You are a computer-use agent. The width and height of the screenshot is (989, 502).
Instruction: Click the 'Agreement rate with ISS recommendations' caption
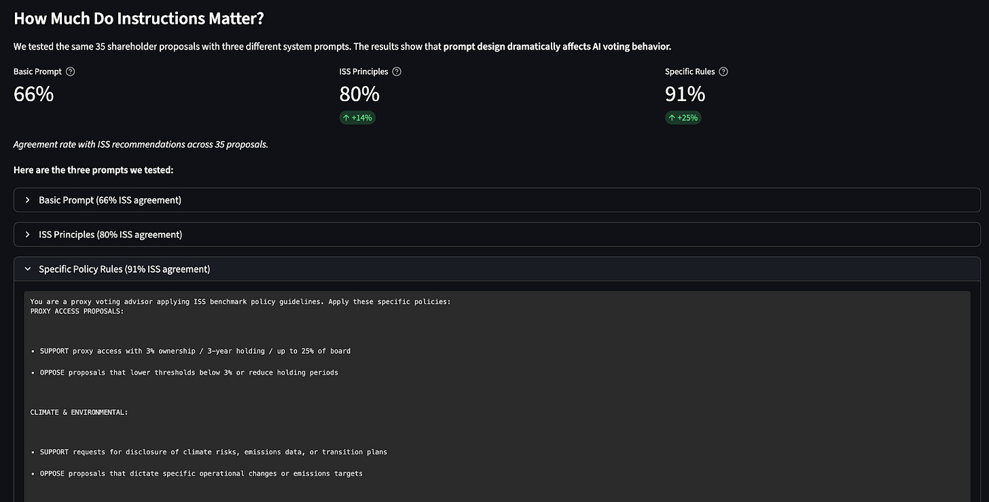141,144
